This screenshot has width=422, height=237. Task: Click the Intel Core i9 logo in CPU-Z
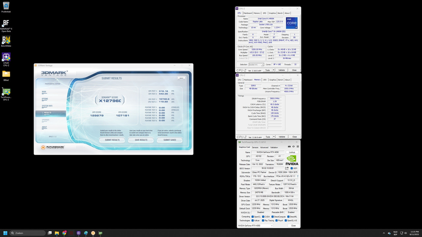292,23
